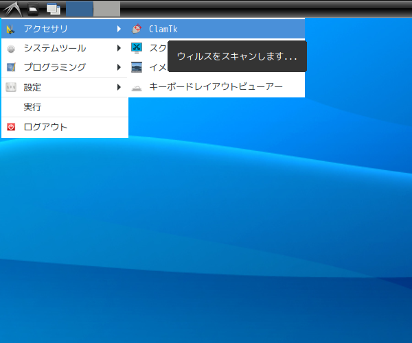This screenshot has height=343, width=412.
Task: Expand the システムツール submenu arrow
Action: (x=119, y=48)
